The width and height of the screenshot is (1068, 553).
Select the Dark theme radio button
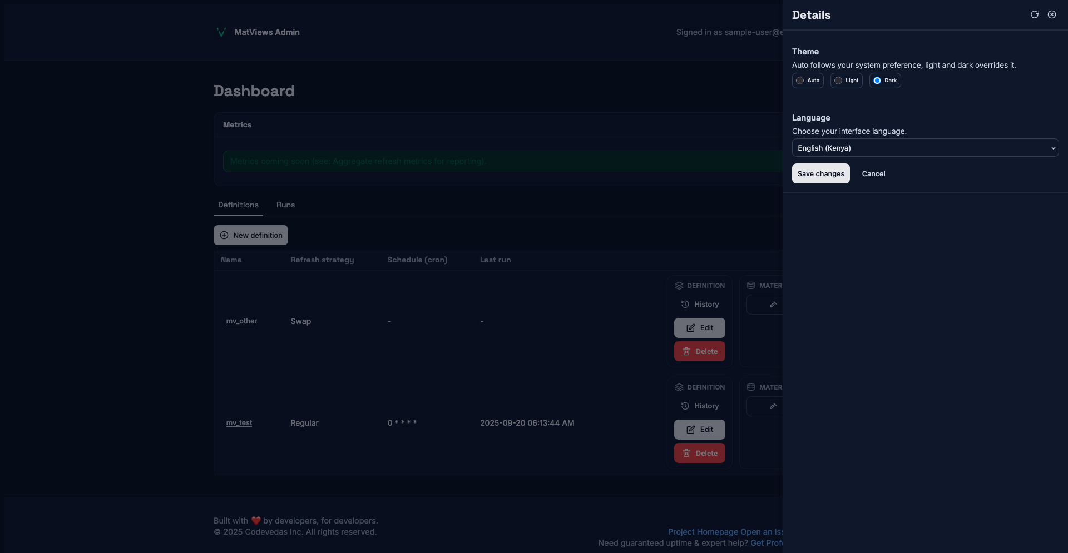[x=877, y=81]
